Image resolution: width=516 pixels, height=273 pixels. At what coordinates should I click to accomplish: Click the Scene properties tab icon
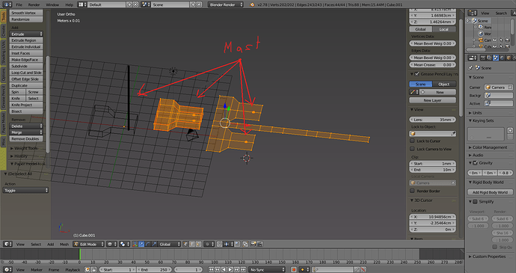point(496,58)
